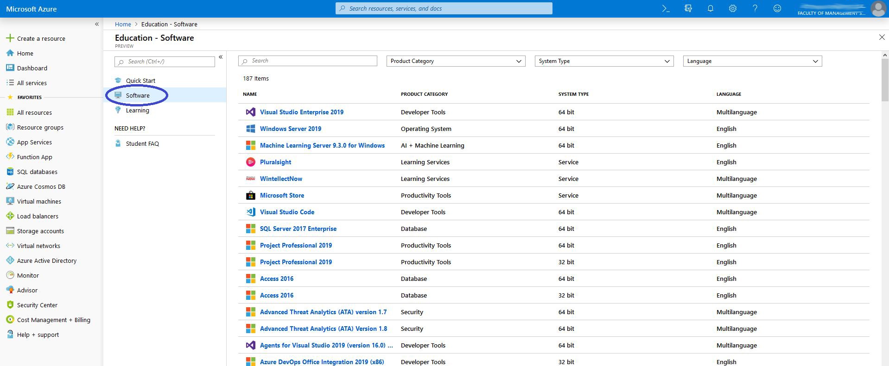Image resolution: width=889 pixels, height=366 pixels.
Task: Open Cloud Shell from the top bar
Action: (x=666, y=8)
